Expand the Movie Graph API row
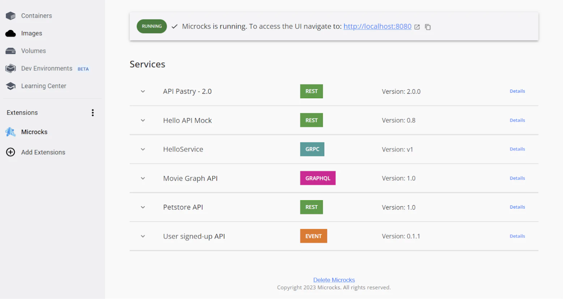This screenshot has width=563, height=299. point(143,178)
